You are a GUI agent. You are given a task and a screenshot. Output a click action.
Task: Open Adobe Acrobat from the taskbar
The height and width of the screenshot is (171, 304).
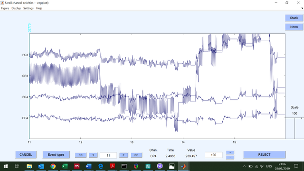tap(112, 166)
